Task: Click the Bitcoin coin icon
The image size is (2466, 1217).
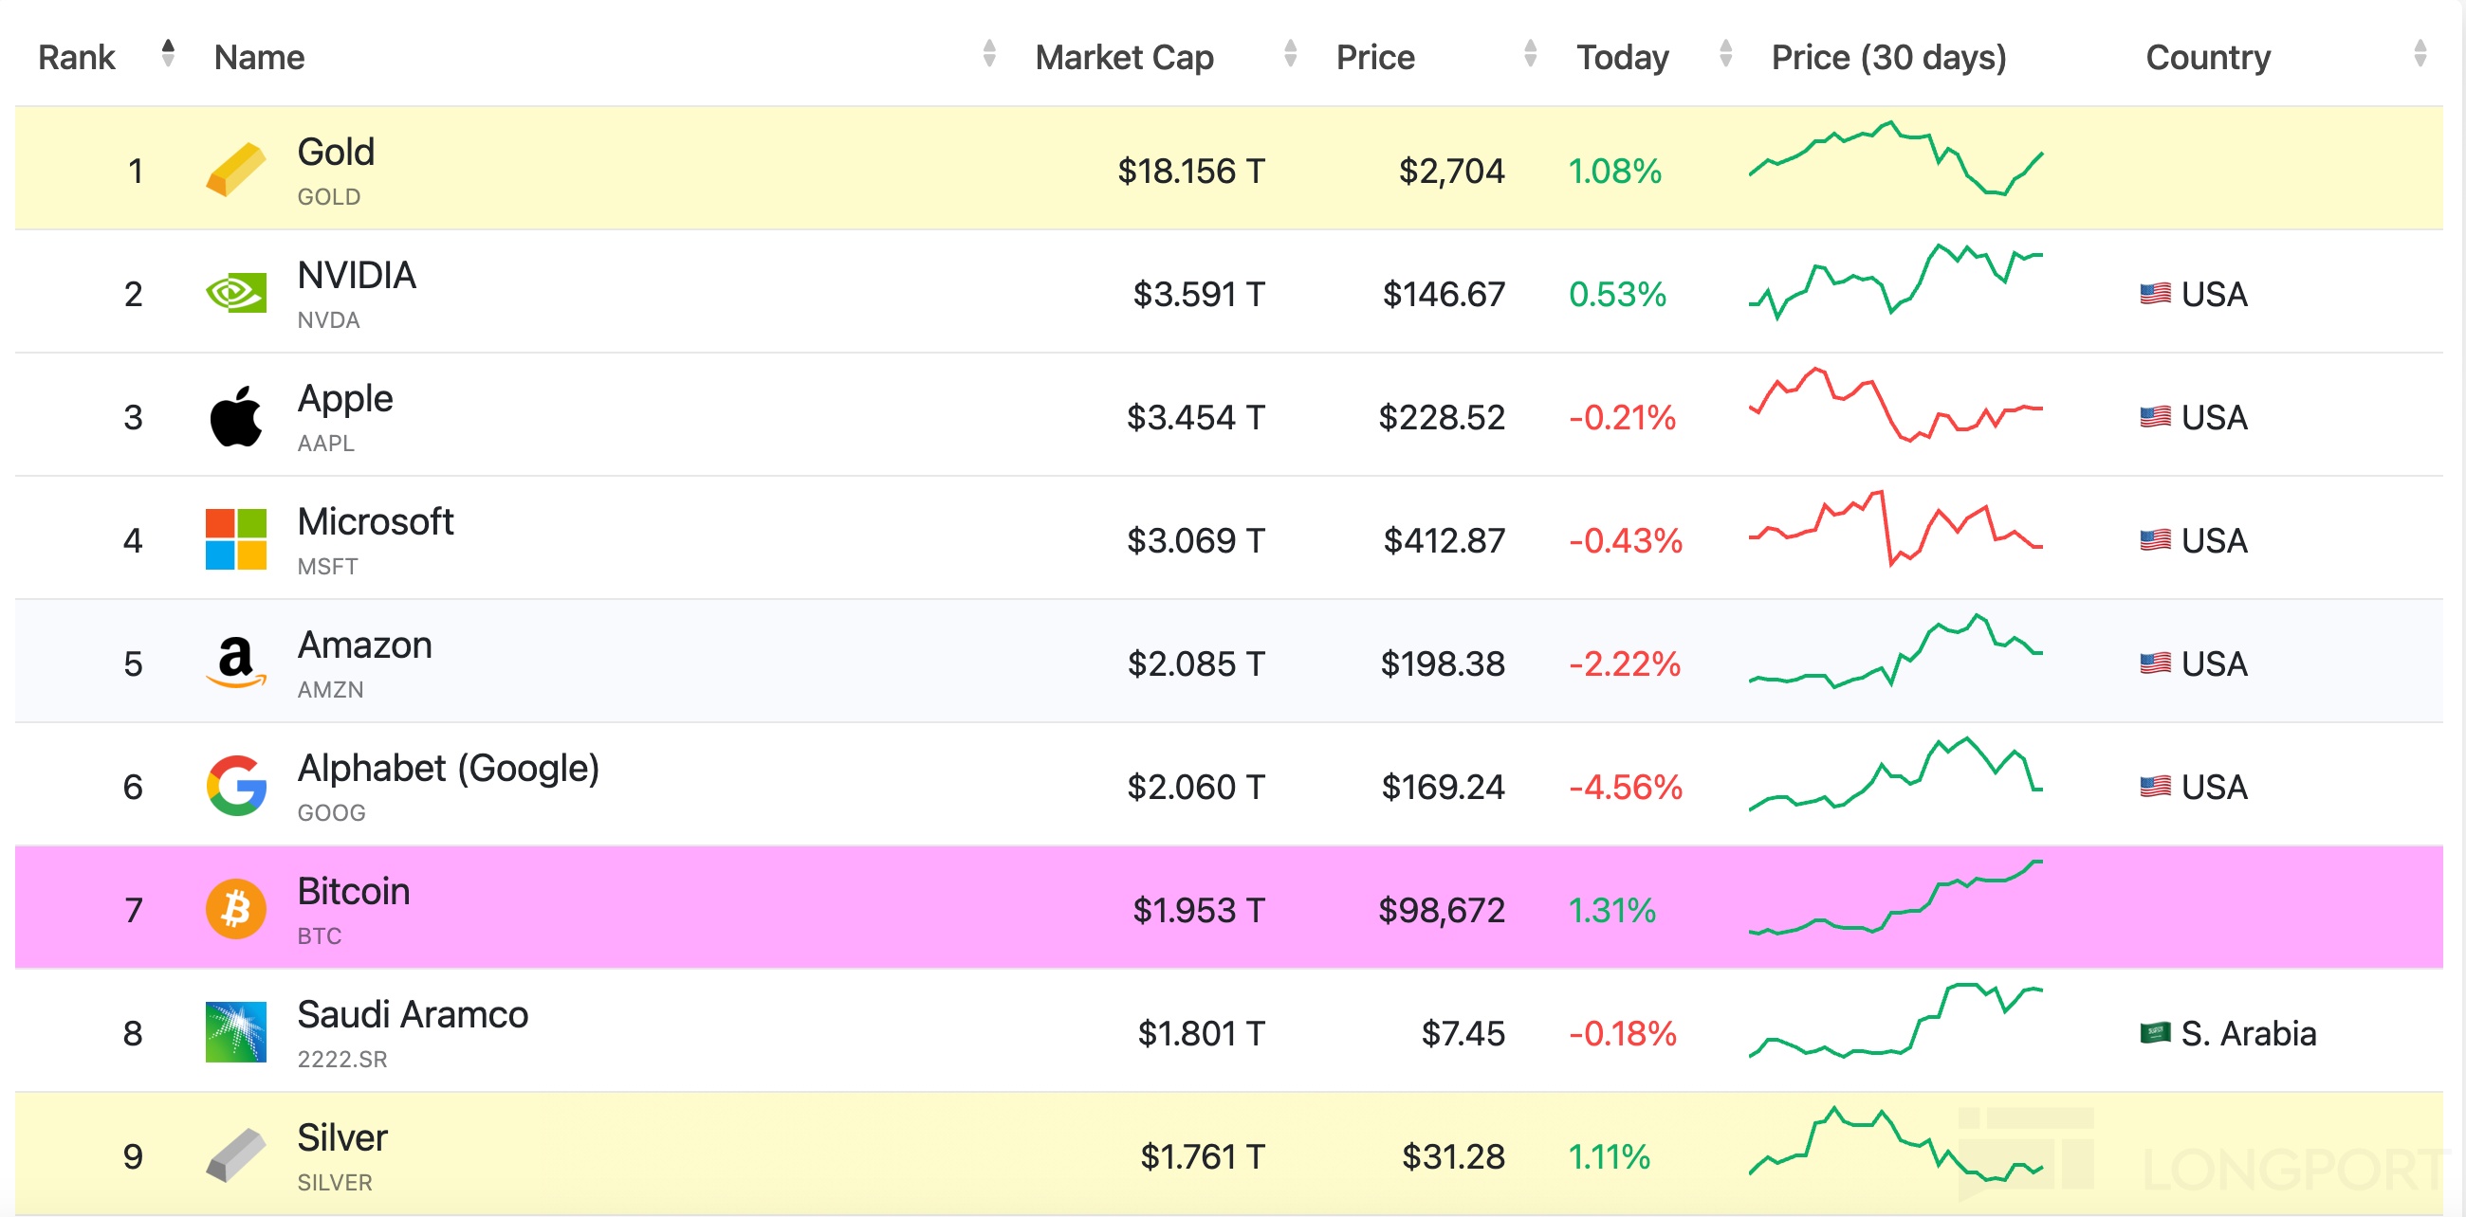Action: tap(235, 909)
